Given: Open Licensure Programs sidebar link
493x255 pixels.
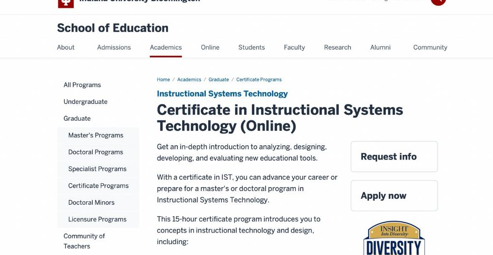Looking at the screenshot, I should pos(97,219).
